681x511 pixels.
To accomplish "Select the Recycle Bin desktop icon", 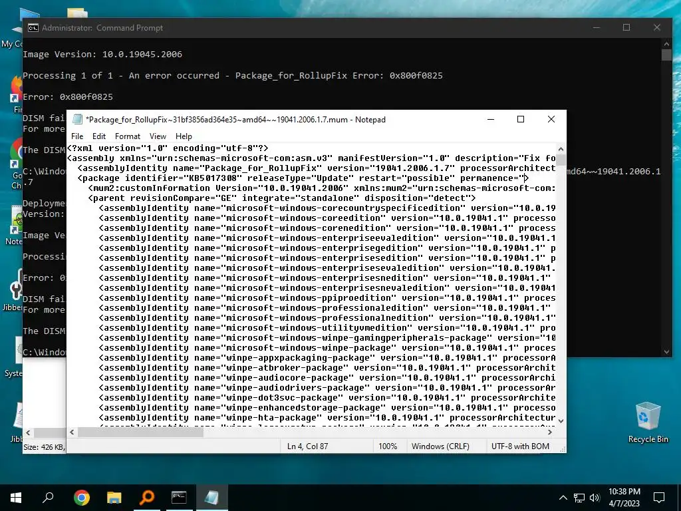I will 648,422.
